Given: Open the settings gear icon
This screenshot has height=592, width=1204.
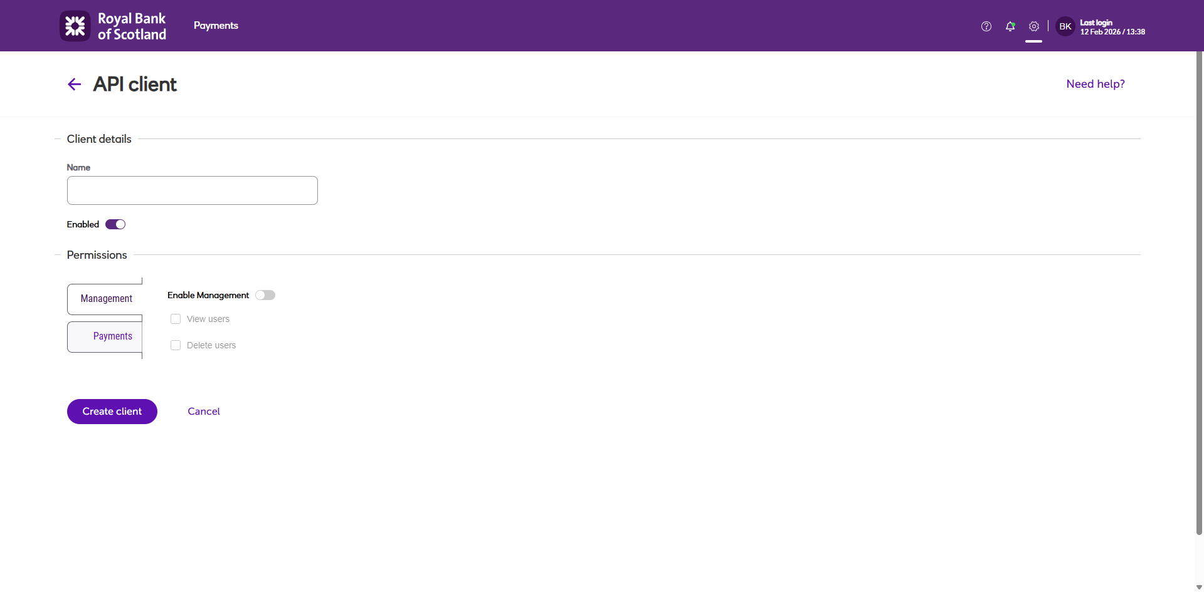Looking at the screenshot, I should tap(1034, 26).
